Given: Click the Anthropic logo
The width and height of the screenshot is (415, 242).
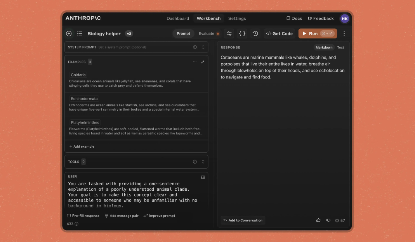Looking at the screenshot, I should coord(83,18).
